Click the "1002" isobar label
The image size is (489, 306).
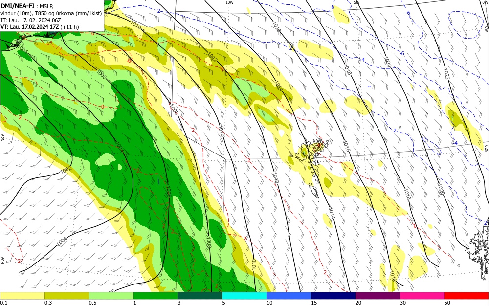[66, 170]
